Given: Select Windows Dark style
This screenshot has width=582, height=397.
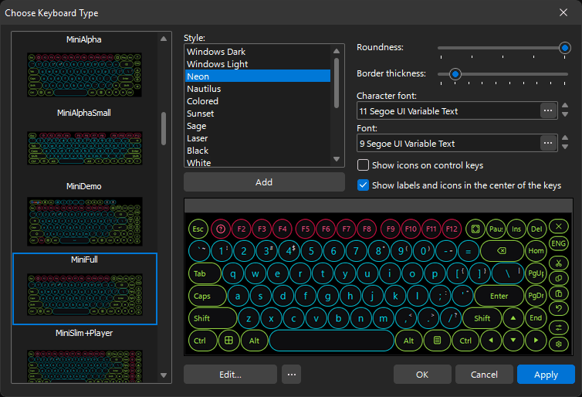Looking at the screenshot, I should coord(258,52).
